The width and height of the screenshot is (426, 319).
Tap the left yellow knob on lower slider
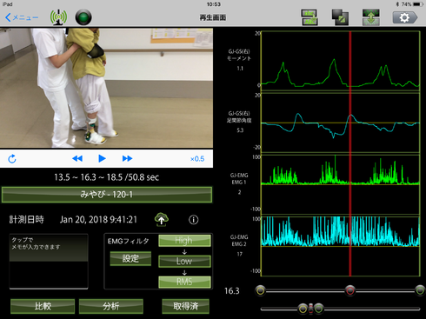pos(303,309)
